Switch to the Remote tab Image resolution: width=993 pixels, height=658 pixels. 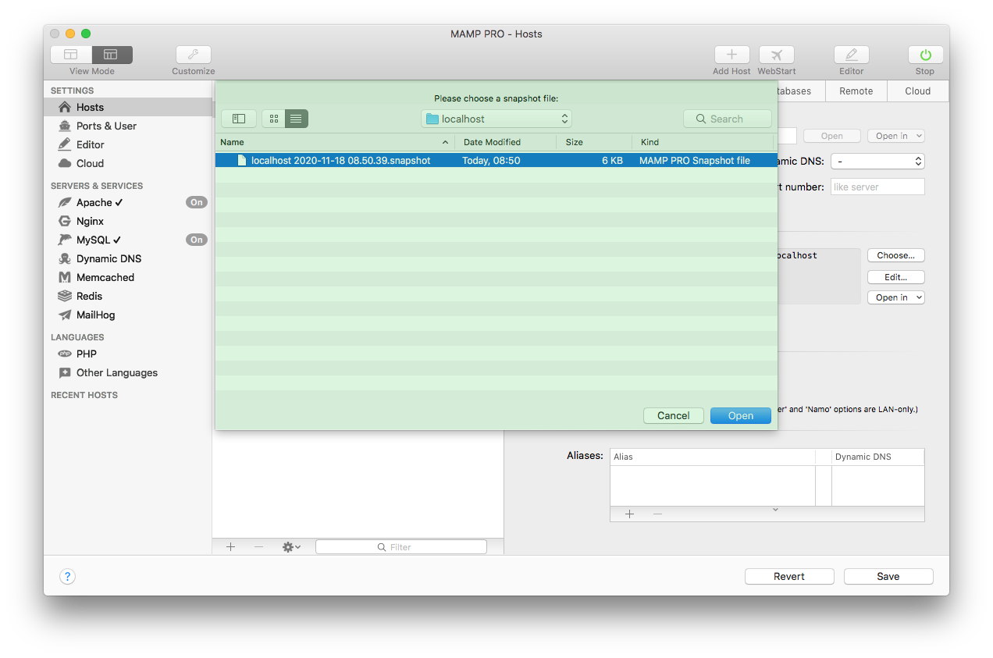(856, 91)
